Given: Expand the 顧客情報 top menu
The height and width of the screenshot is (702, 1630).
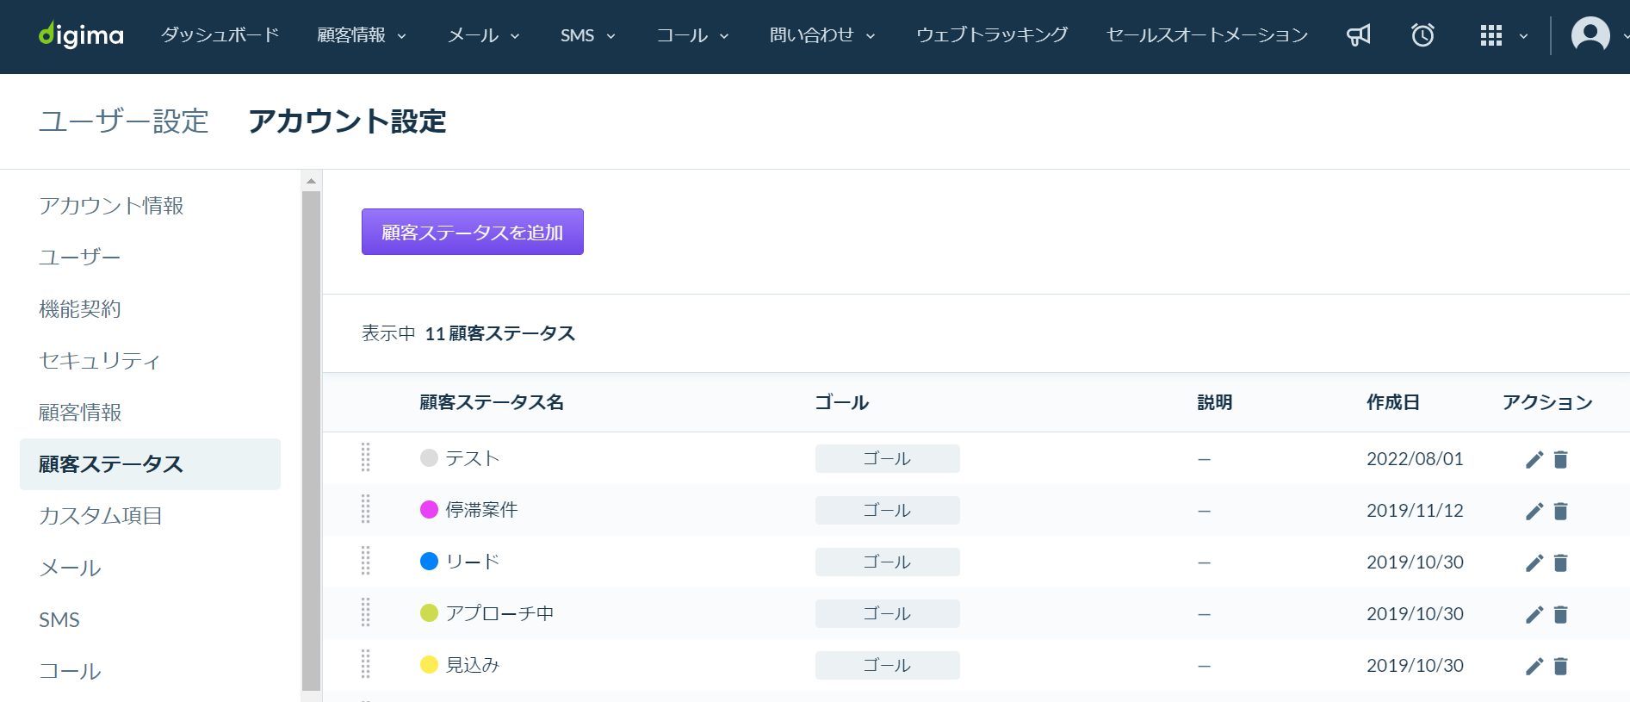Looking at the screenshot, I should click(362, 35).
